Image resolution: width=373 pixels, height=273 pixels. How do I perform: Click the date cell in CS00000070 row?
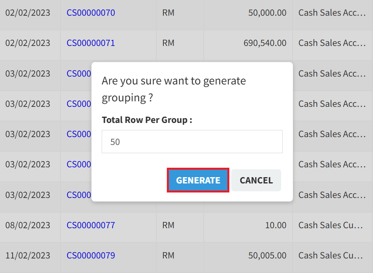click(x=28, y=13)
